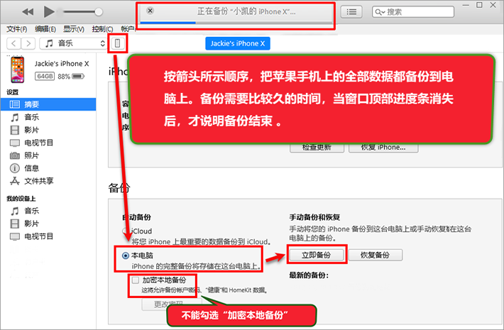The image size is (504, 330).
Task: Go back with left arrow button
Action: (x=13, y=43)
